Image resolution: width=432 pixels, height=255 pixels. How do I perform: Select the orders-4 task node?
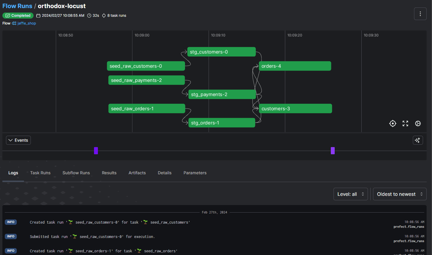pyautogui.click(x=295, y=66)
